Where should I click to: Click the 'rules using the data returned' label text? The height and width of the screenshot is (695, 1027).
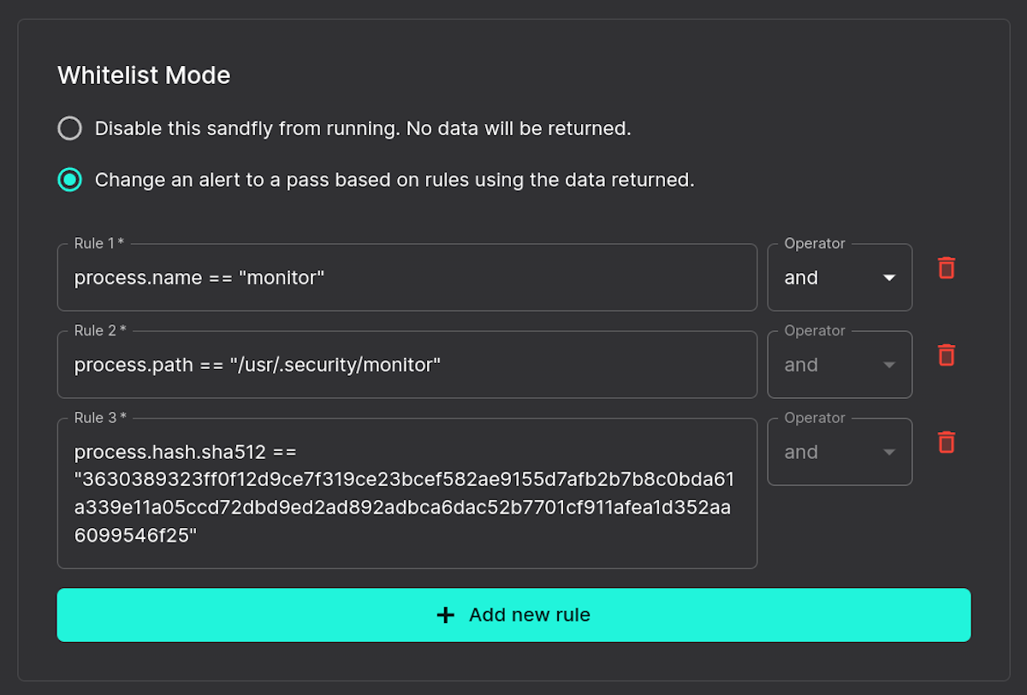(x=565, y=180)
